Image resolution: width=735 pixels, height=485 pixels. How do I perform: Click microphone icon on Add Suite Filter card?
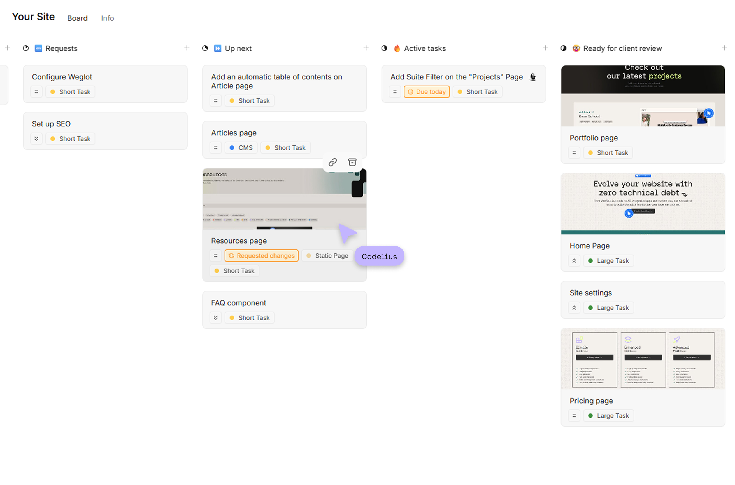(532, 77)
